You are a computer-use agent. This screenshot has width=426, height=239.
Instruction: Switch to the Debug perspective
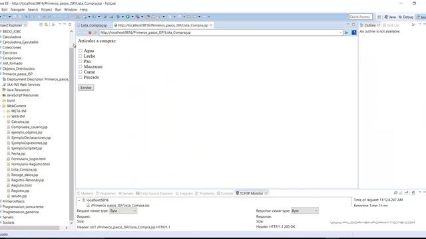[406, 17]
